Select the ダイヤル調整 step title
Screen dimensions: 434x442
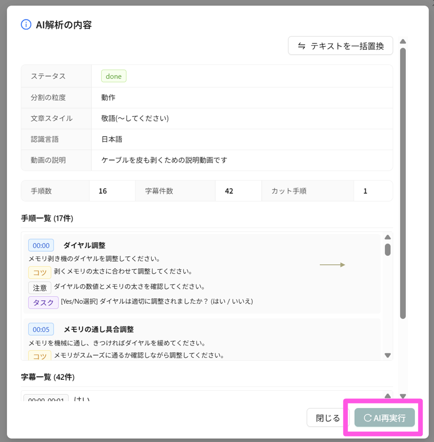pyautogui.click(x=84, y=245)
